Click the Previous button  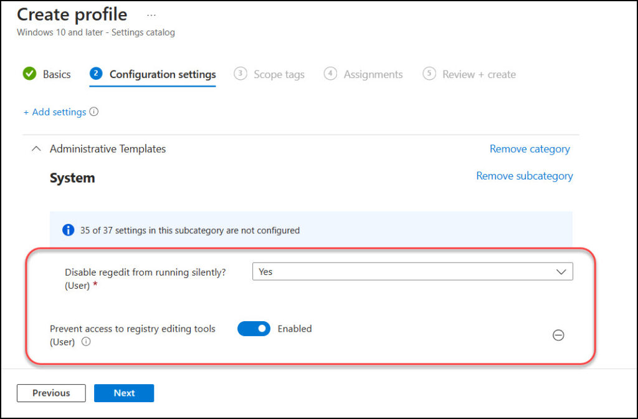click(51, 393)
